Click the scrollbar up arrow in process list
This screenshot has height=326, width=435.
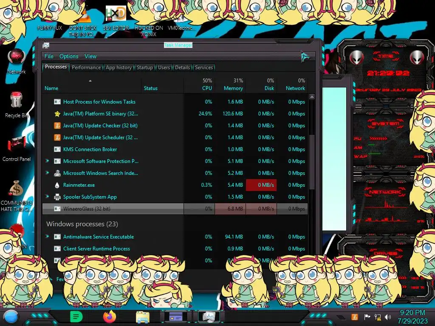tap(312, 97)
